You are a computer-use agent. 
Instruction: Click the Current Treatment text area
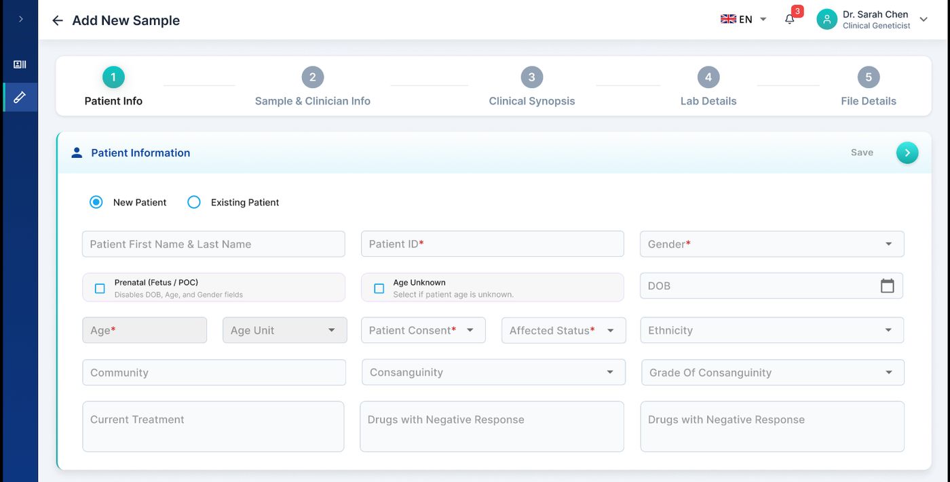click(213, 426)
